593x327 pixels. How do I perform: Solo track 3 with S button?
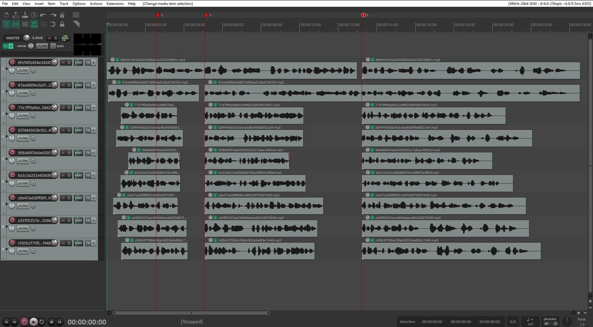69,108
